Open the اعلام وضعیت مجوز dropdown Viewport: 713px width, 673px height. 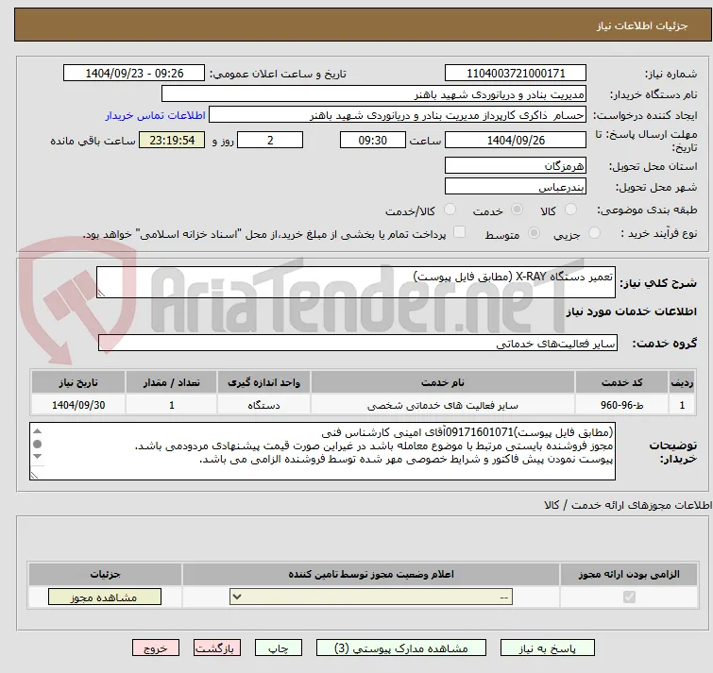coord(371,597)
